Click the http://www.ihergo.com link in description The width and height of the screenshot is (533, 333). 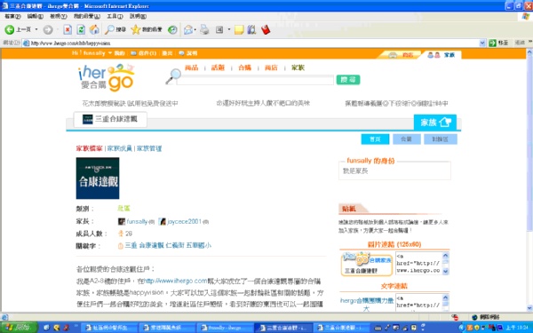pyautogui.click(x=175, y=281)
